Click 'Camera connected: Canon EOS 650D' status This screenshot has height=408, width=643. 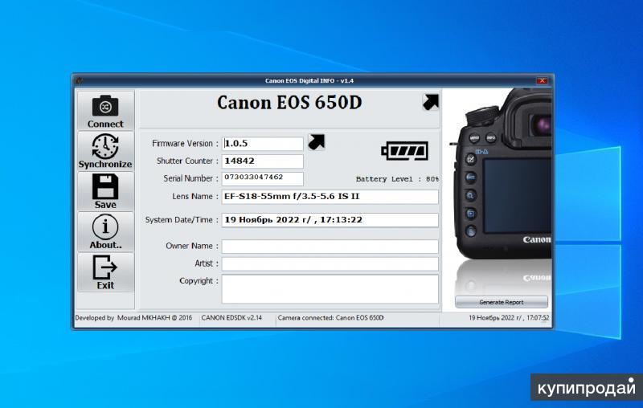pos(330,318)
